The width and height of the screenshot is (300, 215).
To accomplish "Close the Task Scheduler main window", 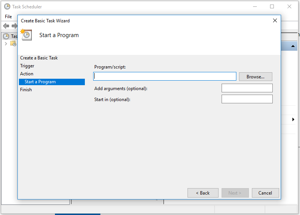I will pos(289,6).
